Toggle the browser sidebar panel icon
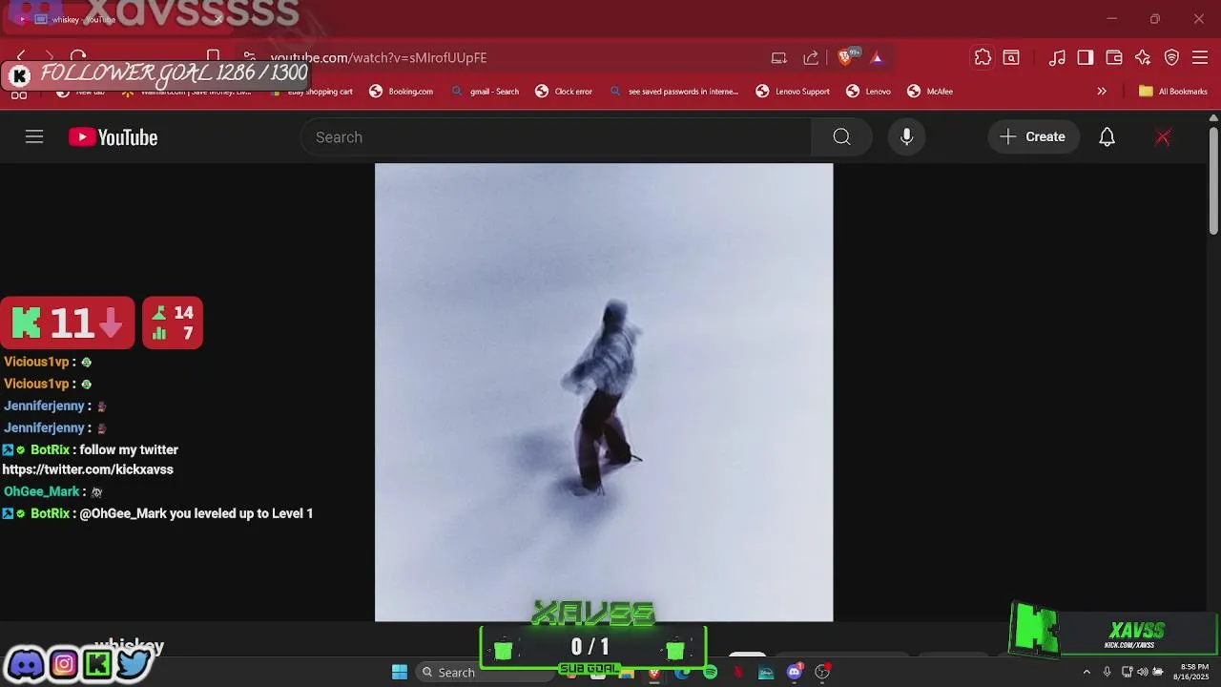1221x687 pixels. pos(1086,57)
